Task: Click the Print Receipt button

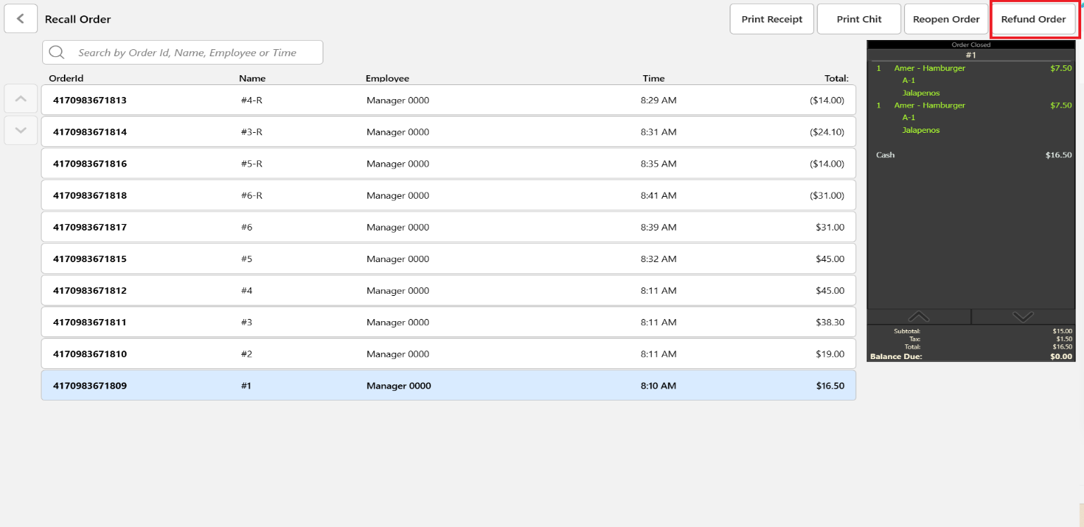Action: [772, 19]
